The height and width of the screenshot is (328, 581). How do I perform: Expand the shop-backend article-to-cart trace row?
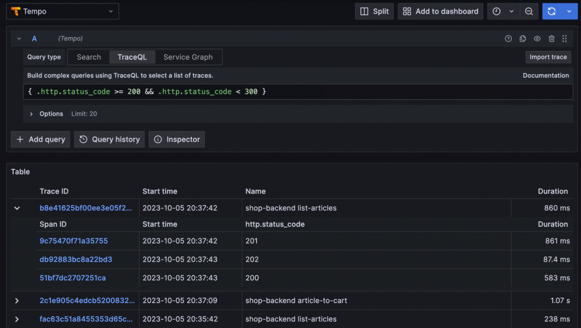(x=17, y=300)
